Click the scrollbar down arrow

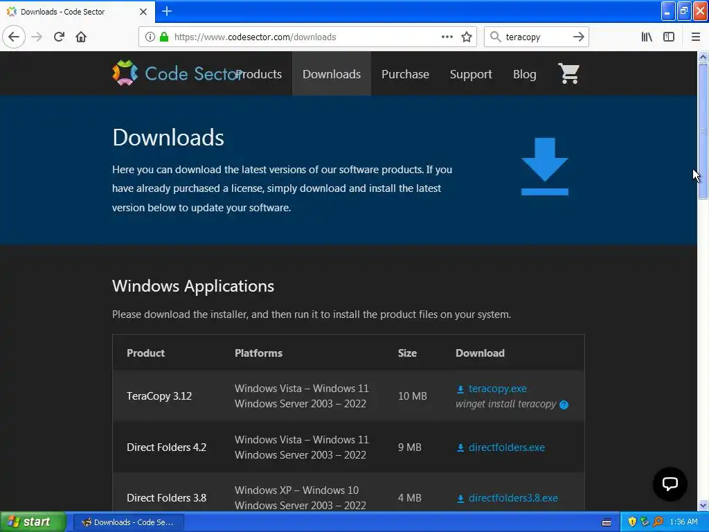point(703,505)
